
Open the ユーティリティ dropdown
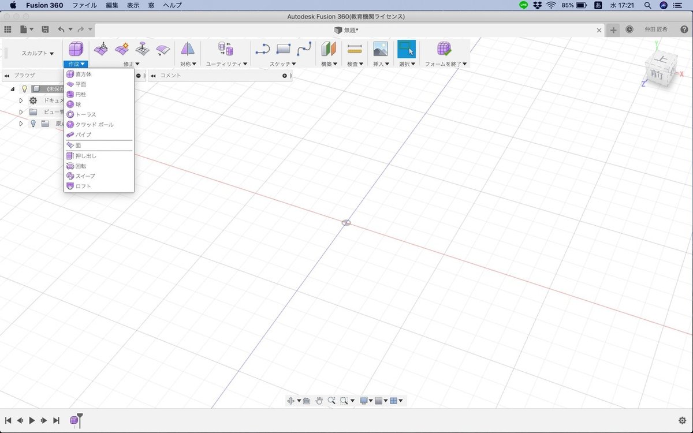pyautogui.click(x=228, y=64)
